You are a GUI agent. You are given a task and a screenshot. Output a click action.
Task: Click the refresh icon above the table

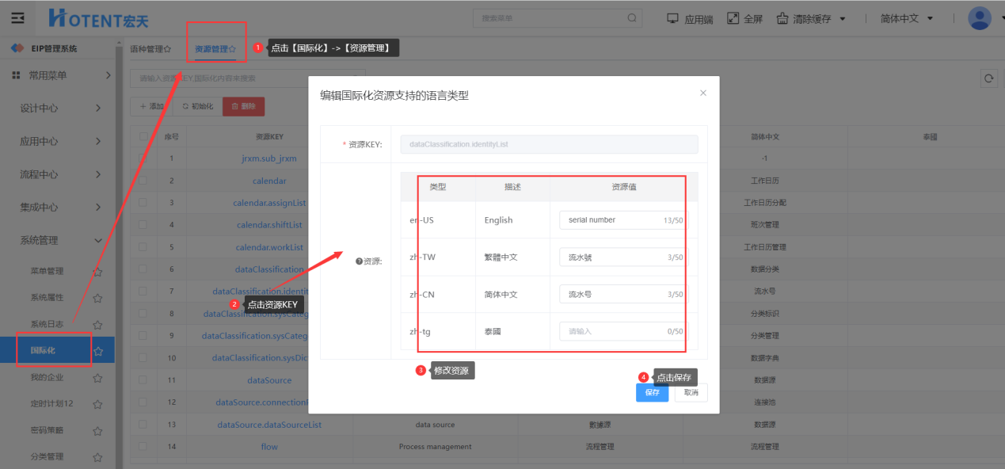988,78
